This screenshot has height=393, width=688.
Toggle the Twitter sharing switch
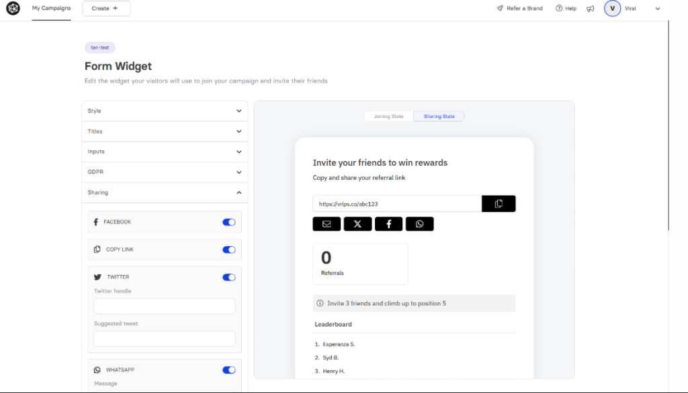(x=228, y=278)
